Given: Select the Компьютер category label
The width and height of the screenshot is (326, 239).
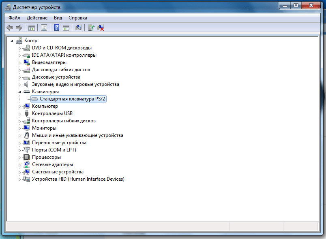Looking at the screenshot, I should tap(45, 106).
